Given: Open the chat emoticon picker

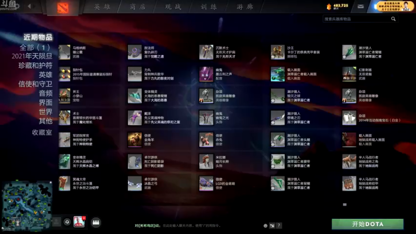Looking at the screenshot, I should [265, 226].
